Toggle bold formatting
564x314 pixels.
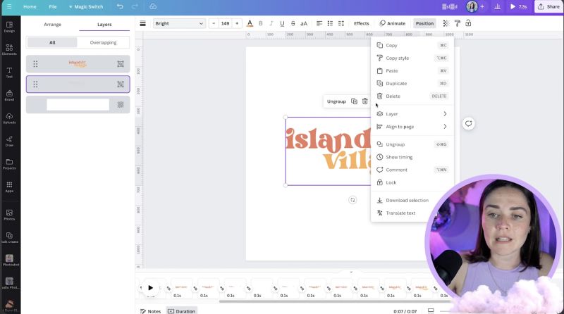tap(261, 23)
